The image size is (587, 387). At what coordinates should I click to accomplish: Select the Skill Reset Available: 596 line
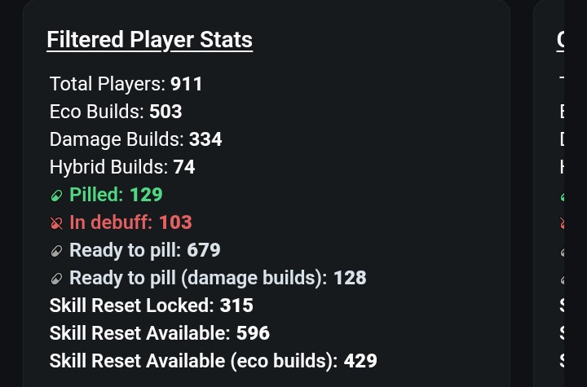[160, 333]
